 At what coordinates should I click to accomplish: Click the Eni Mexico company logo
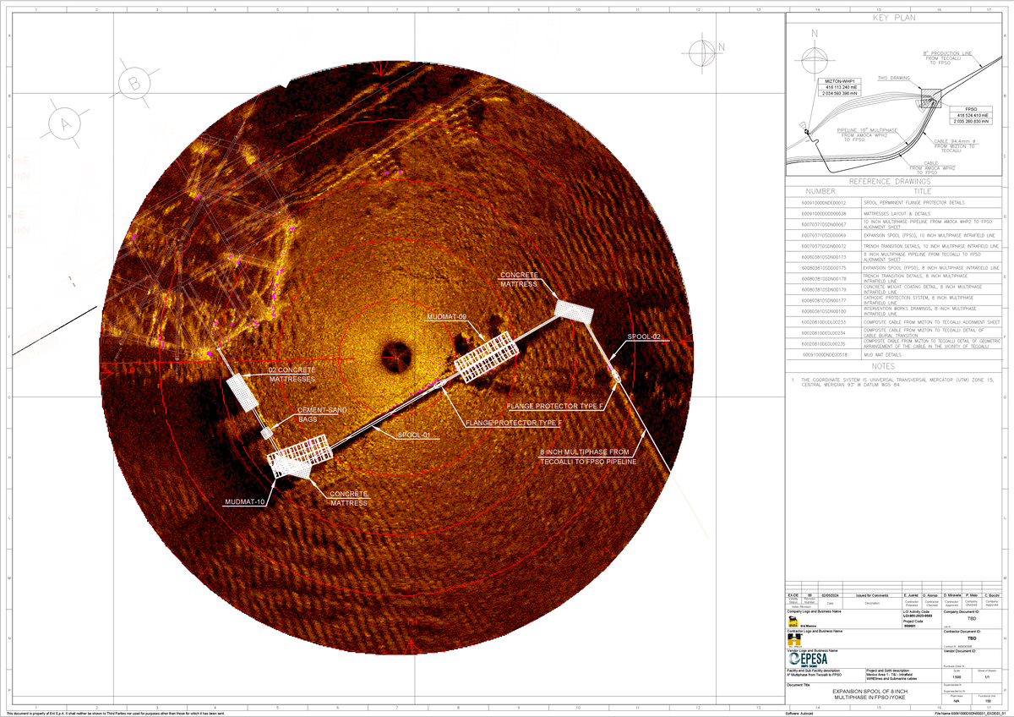click(794, 621)
